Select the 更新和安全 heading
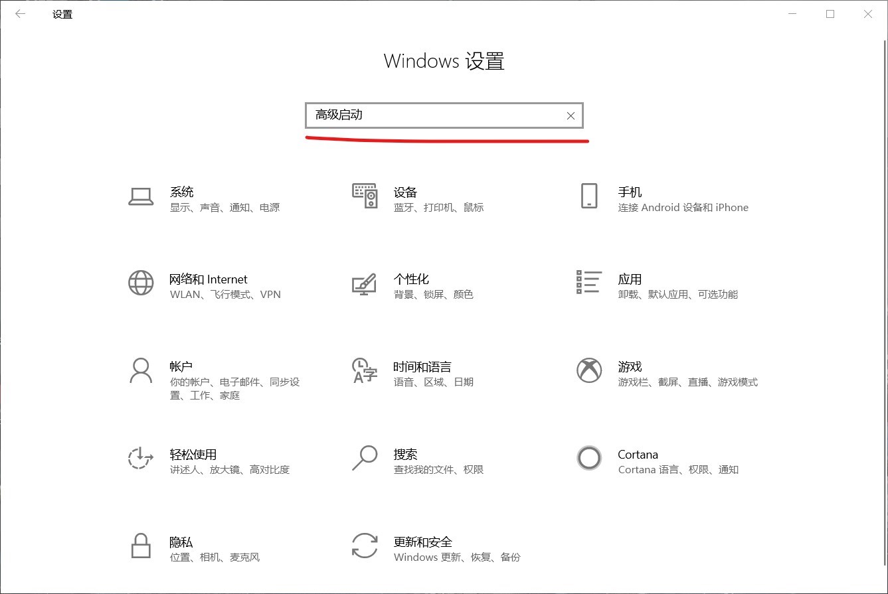Screen dimensions: 888x594 point(423,542)
